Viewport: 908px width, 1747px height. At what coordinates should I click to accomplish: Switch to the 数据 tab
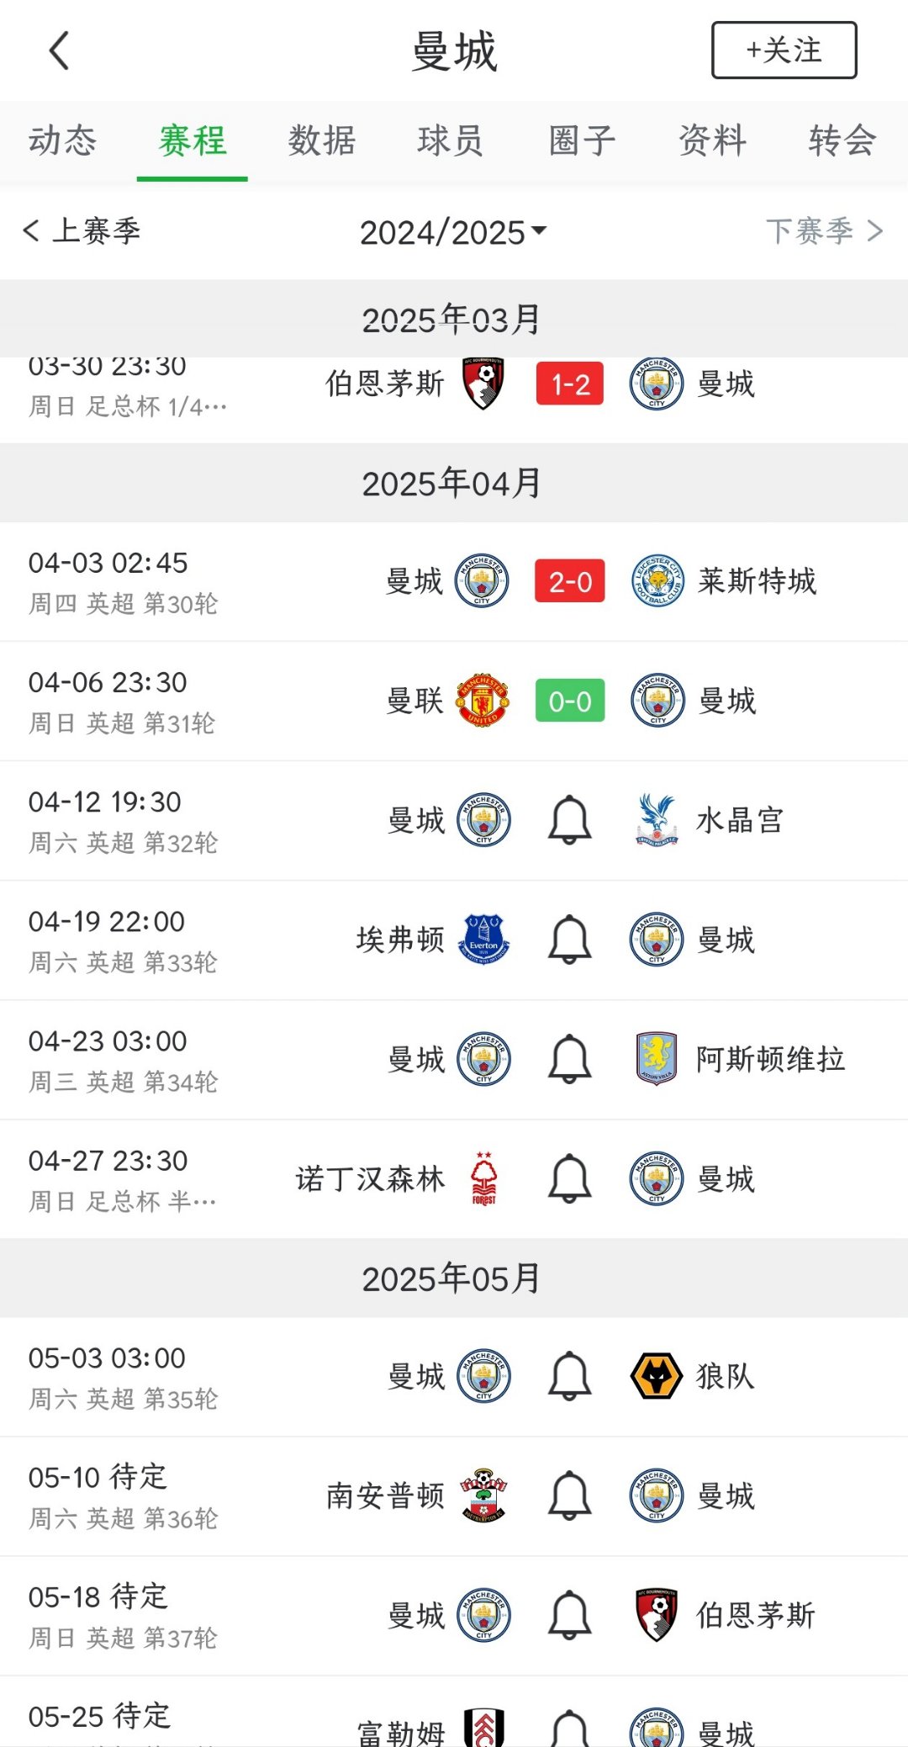coord(322,140)
